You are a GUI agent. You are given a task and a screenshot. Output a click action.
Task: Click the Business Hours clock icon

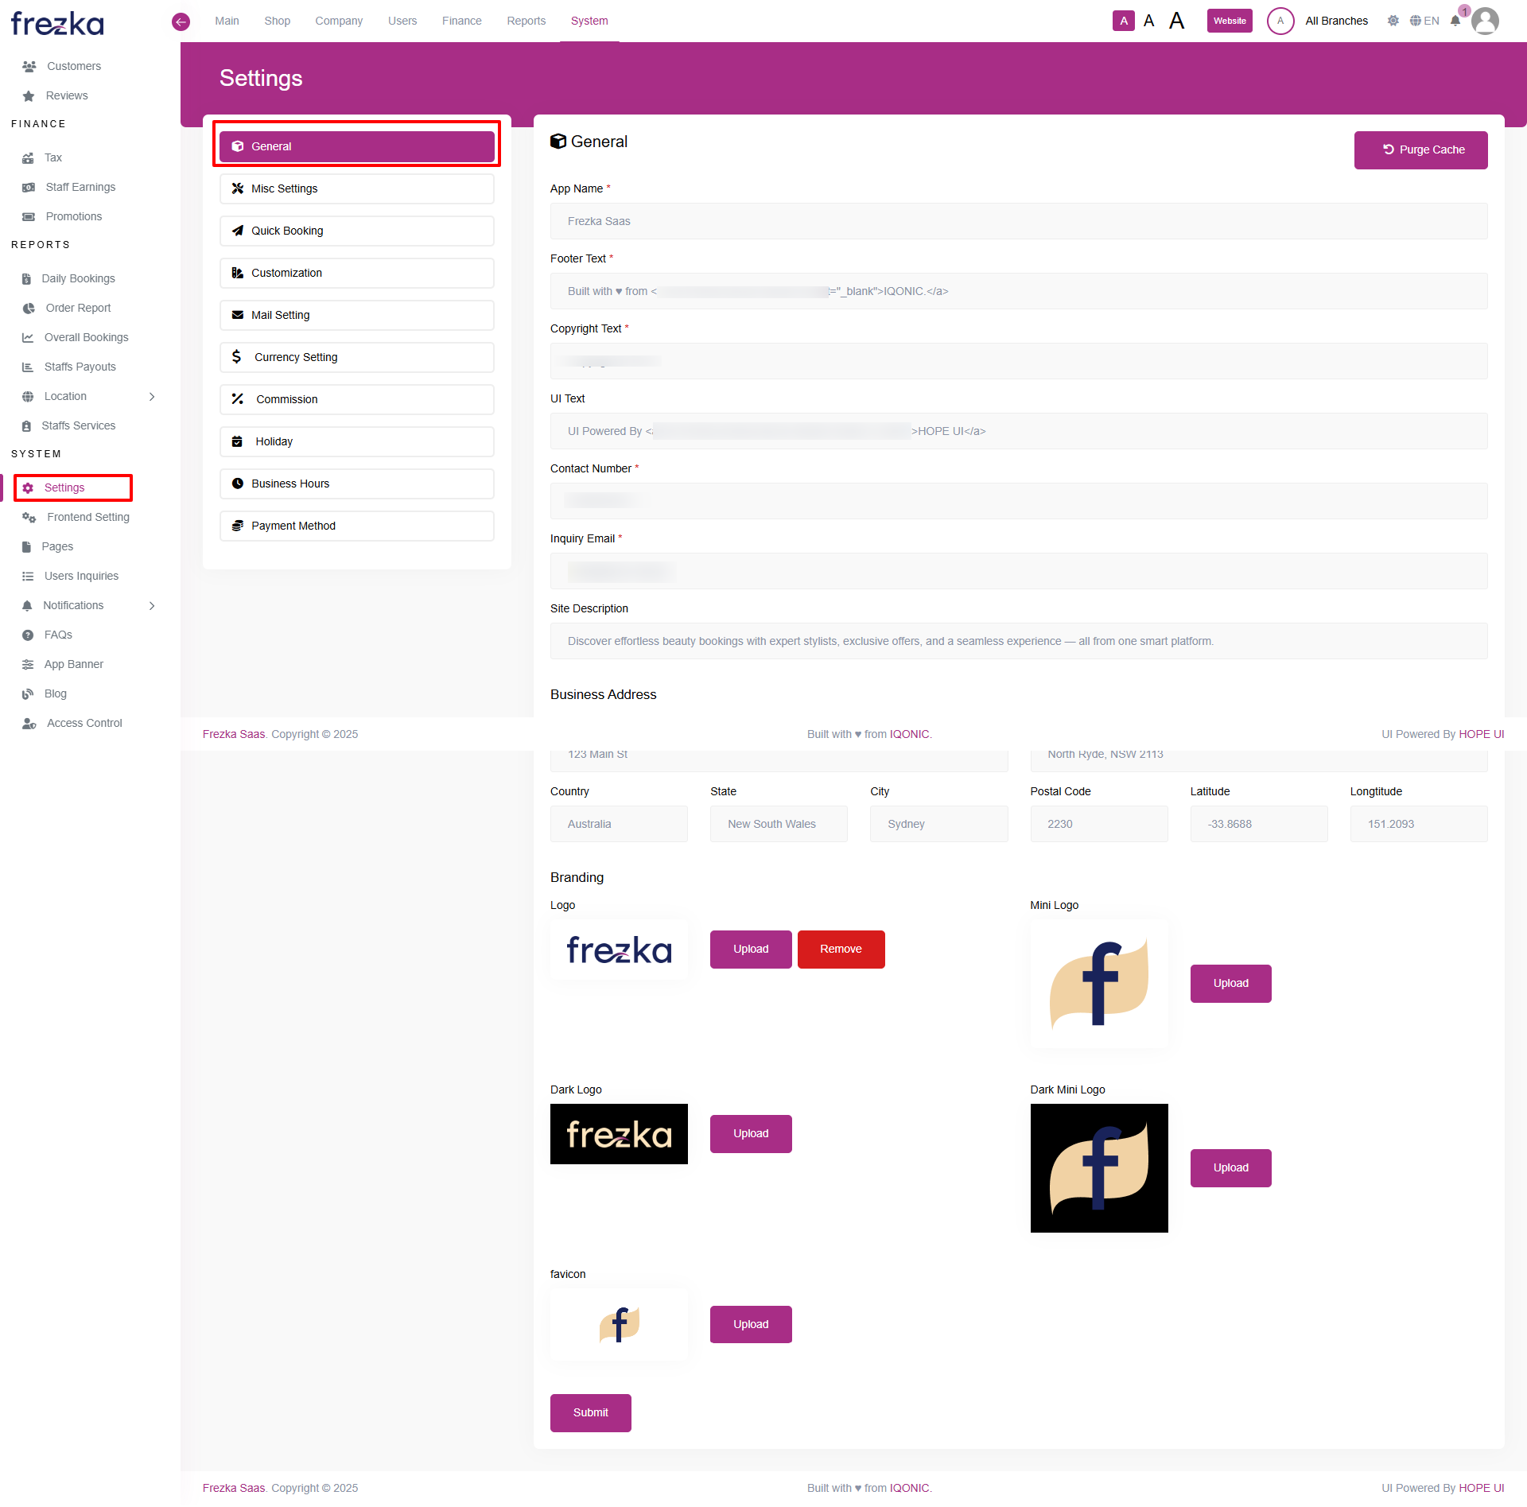tap(237, 484)
